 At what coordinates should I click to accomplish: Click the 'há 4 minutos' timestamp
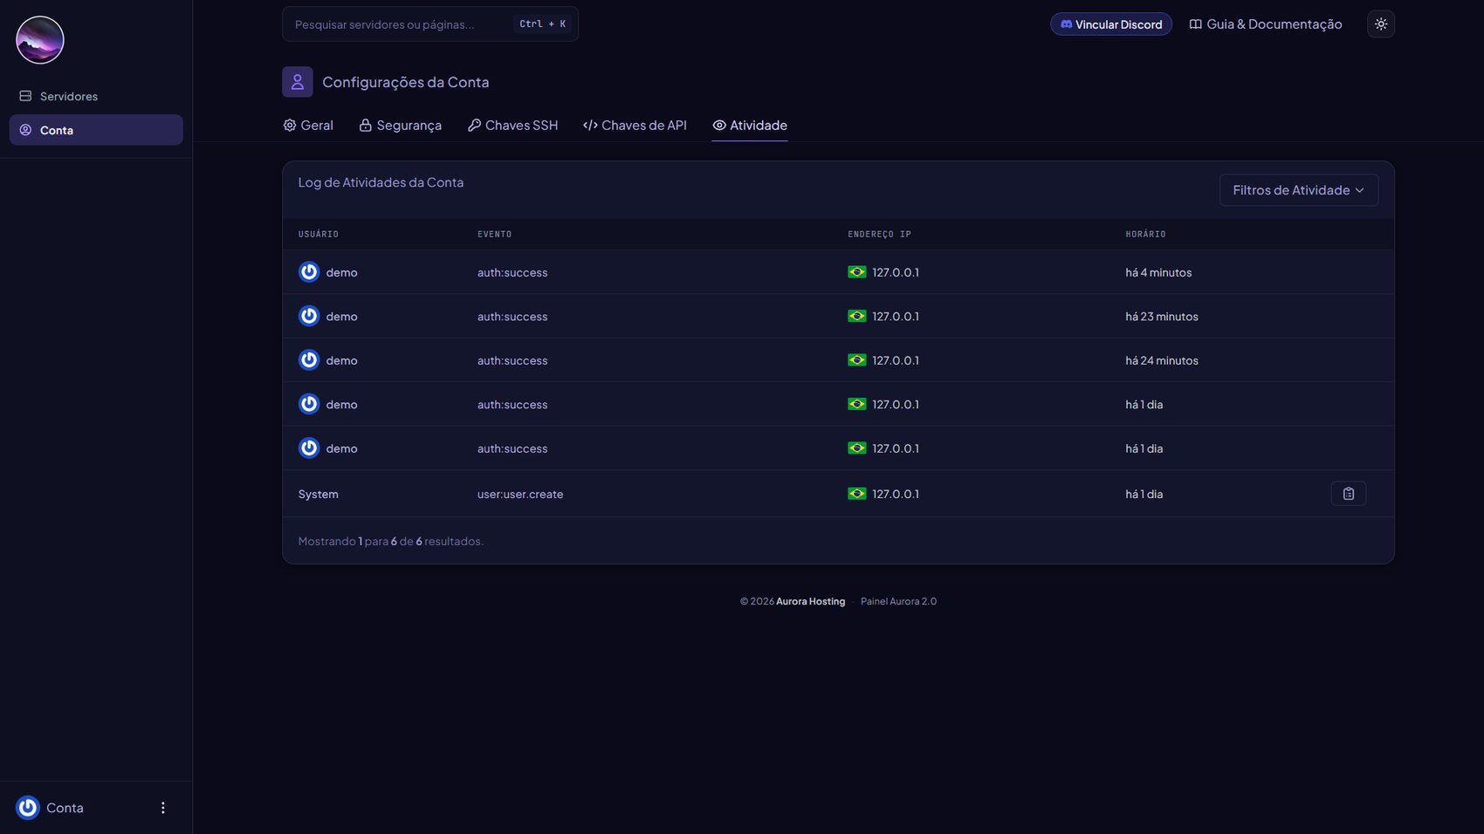click(x=1158, y=272)
